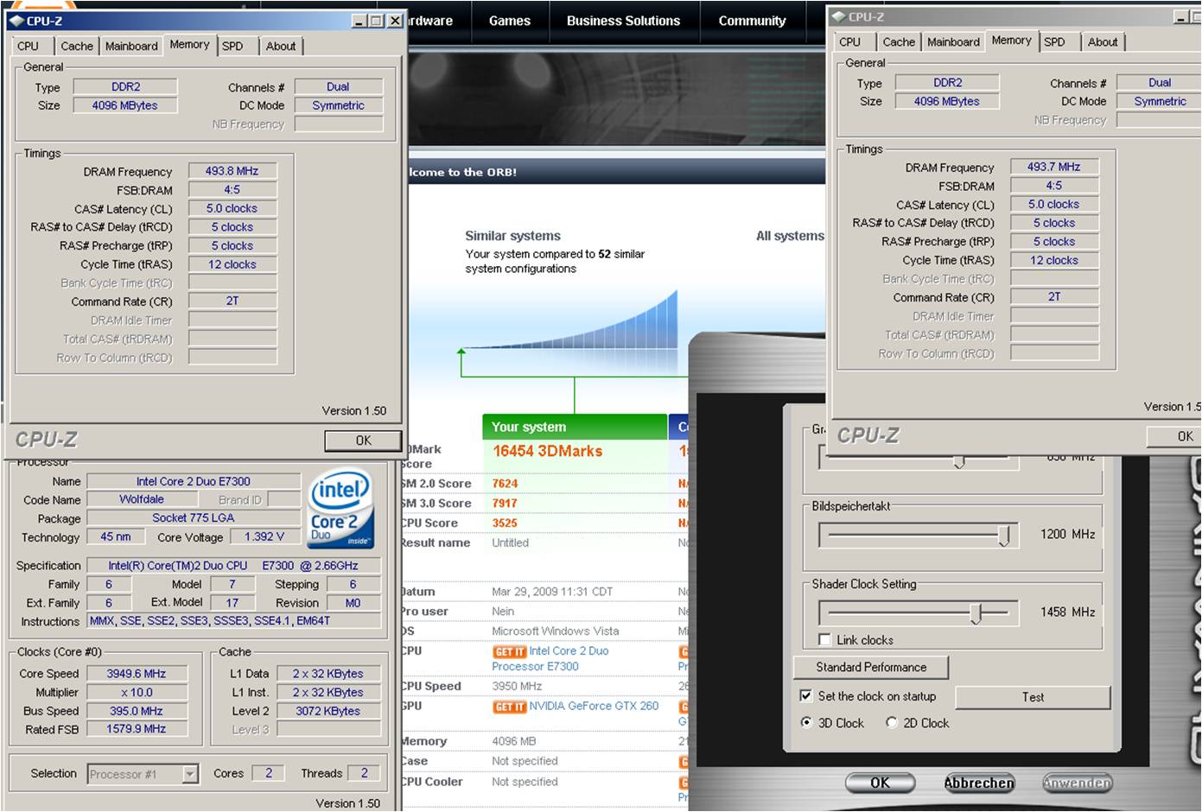Open Cache tab in left CPU-Z window
1202x812 pixels.
(77, 47)
